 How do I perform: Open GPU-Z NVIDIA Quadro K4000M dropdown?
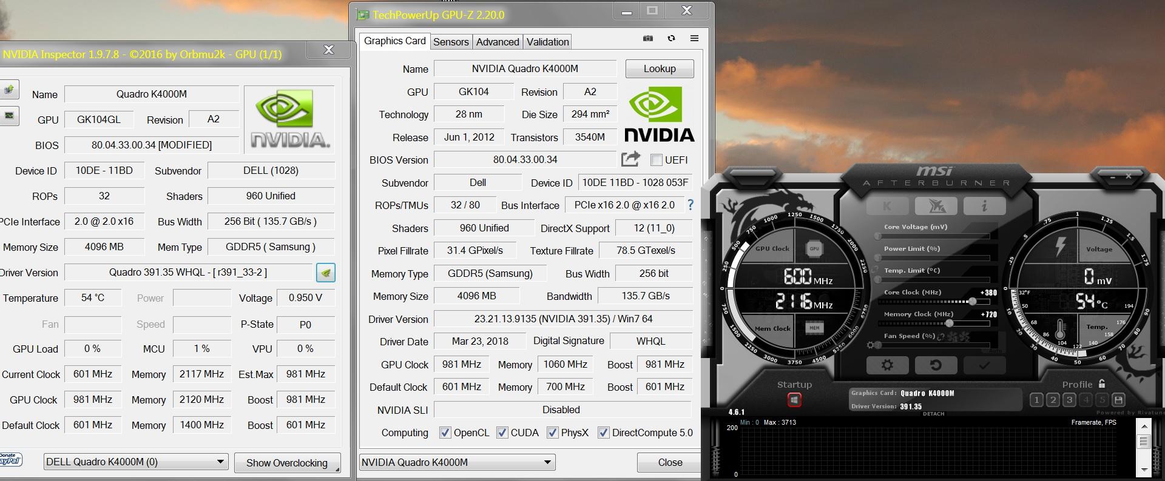457,462
